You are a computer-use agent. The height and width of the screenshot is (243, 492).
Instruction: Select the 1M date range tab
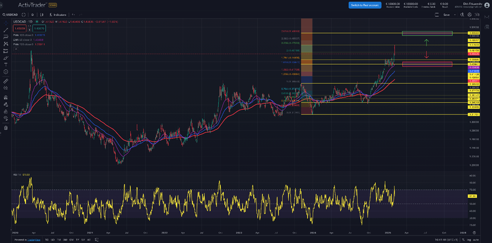coord(59,239)
